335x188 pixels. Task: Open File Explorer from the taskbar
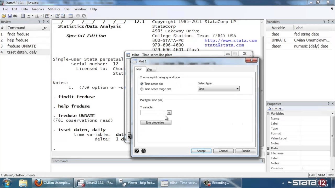click(23, 183)
